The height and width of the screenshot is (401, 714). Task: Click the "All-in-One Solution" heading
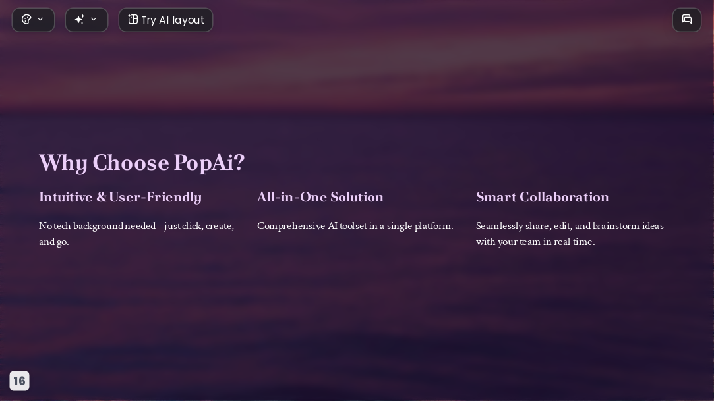pyautogui.click(x=320, y=197)
